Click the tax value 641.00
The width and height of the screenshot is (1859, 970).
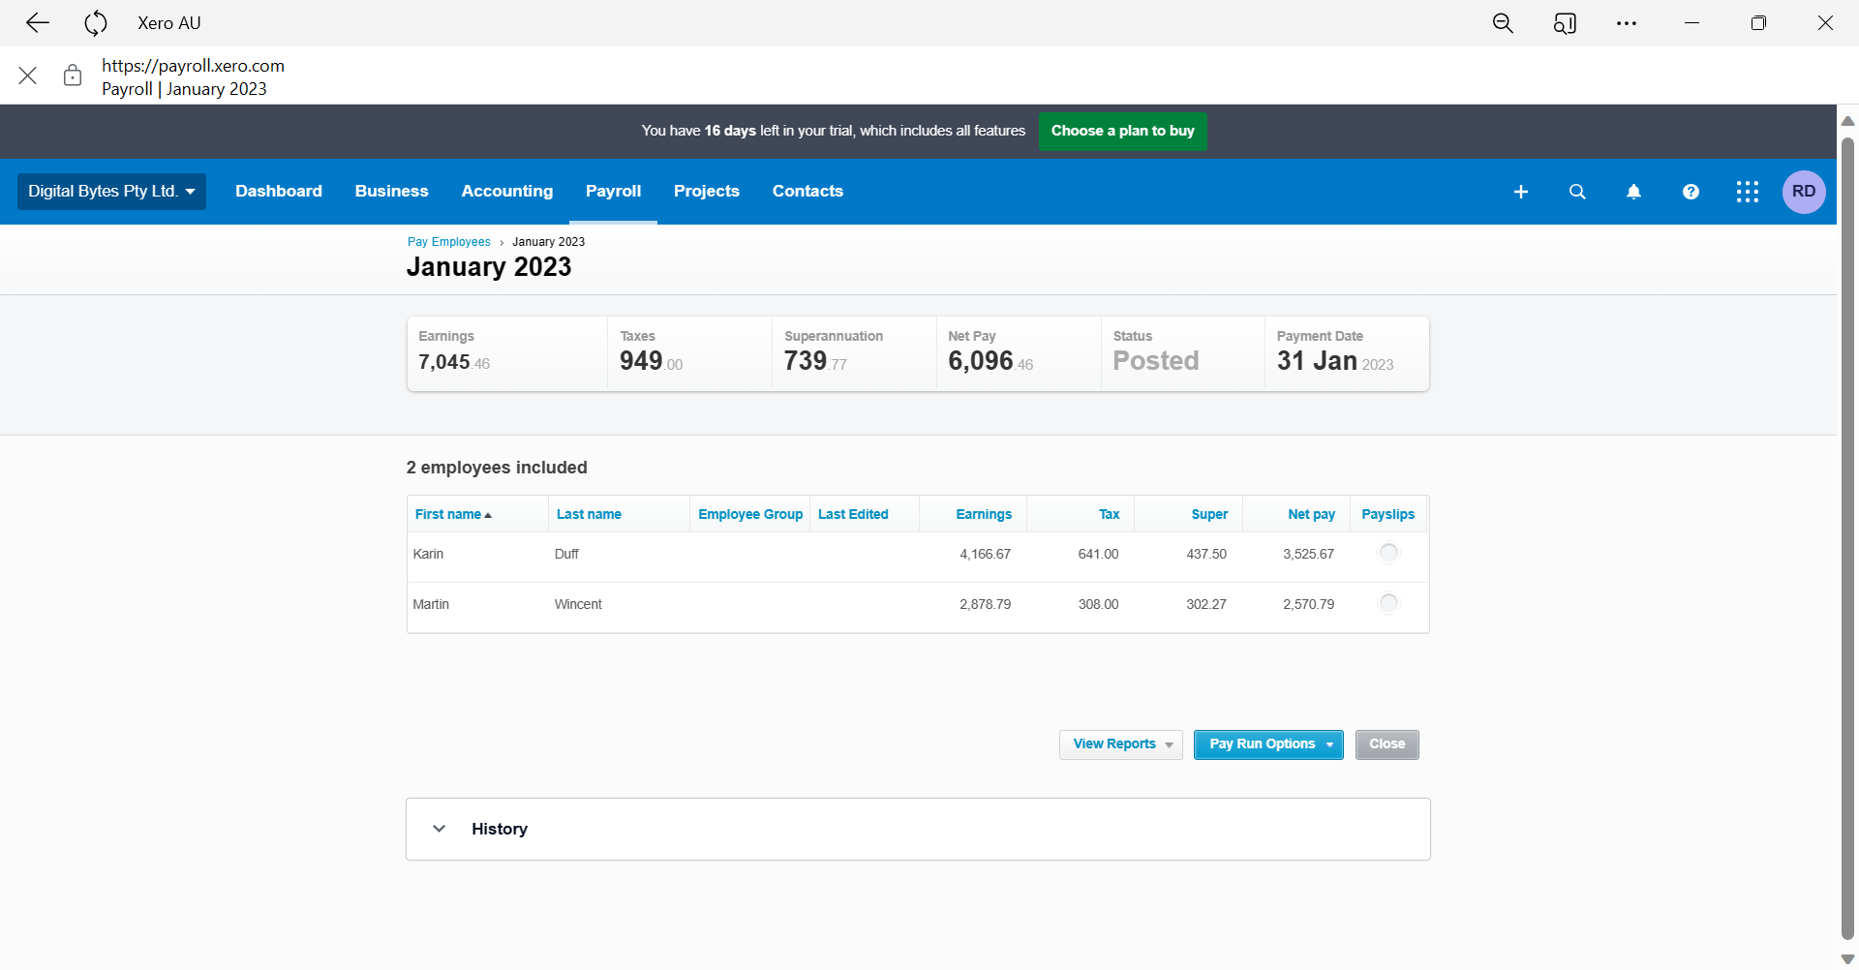1098,554
